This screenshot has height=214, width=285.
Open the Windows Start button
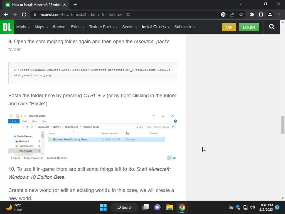(104, 207)
